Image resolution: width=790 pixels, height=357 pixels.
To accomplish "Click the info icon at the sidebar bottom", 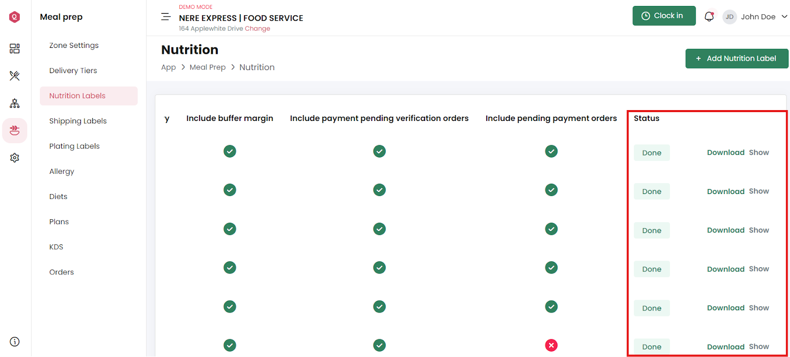I will 15,342.
